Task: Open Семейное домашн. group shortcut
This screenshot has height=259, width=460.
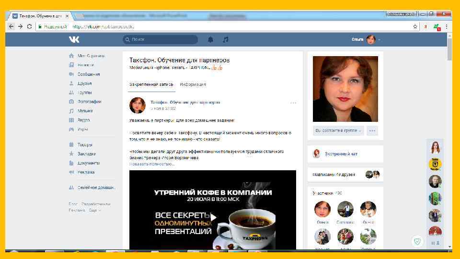Action: click(x=92, y=188)
